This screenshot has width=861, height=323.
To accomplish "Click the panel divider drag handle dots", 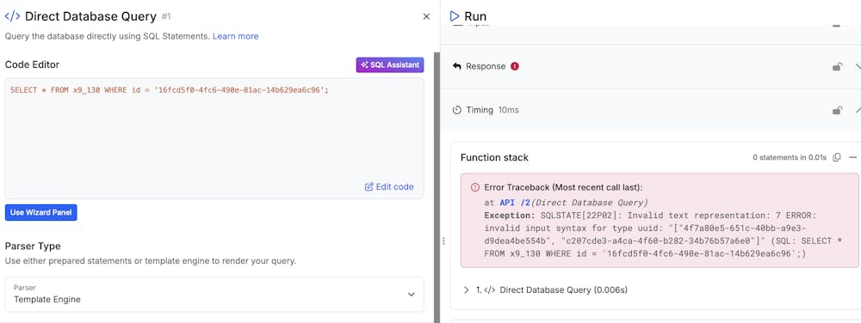I will (x=443, y=241).
